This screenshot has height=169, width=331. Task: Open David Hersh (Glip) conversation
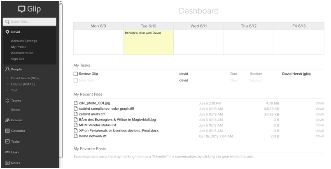(25, 78)
